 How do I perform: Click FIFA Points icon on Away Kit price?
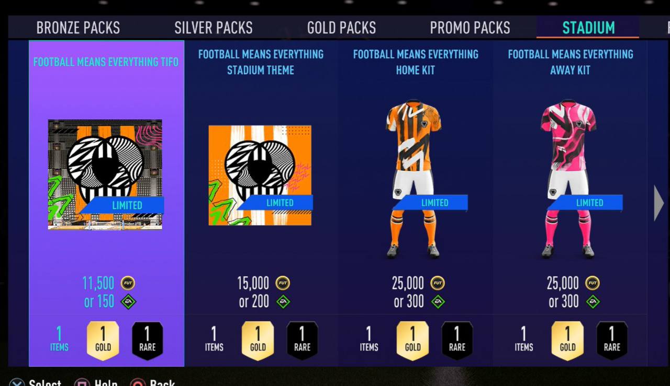593,301
